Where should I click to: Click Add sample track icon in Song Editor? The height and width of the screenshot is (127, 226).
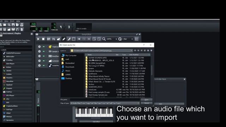pos(53,39)
